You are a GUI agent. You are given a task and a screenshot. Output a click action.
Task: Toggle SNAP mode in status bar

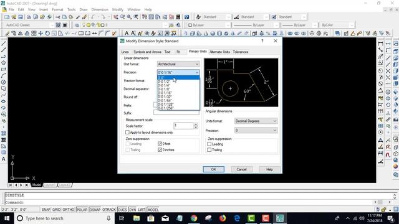[46, 210]
